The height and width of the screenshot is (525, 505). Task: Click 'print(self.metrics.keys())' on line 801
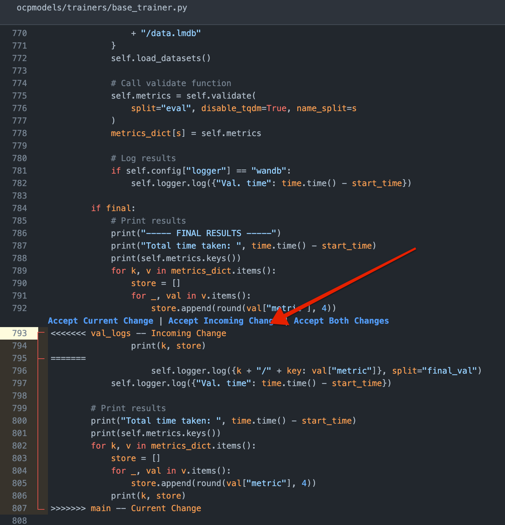[156, 433]
